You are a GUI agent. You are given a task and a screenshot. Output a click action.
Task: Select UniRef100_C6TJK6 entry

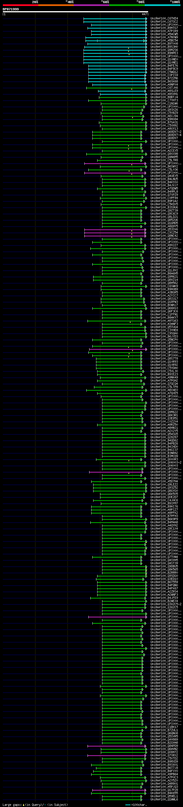pyautogui.click(x=164, y=88)
